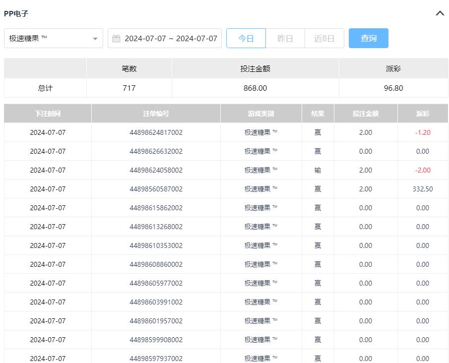449x363 pixels.
Task: Select order number 44898560587002
Action: pyautogui.click(x=156, y=189)
